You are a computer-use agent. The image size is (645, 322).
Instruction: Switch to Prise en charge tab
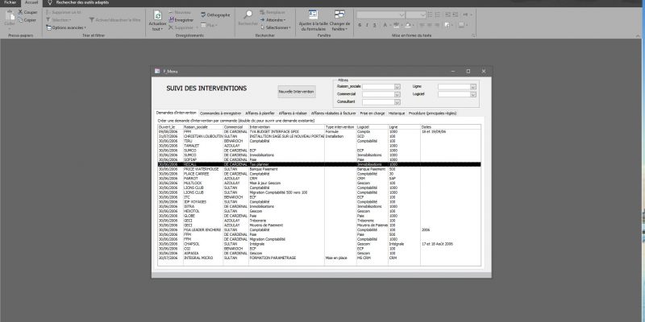point(372,113)
